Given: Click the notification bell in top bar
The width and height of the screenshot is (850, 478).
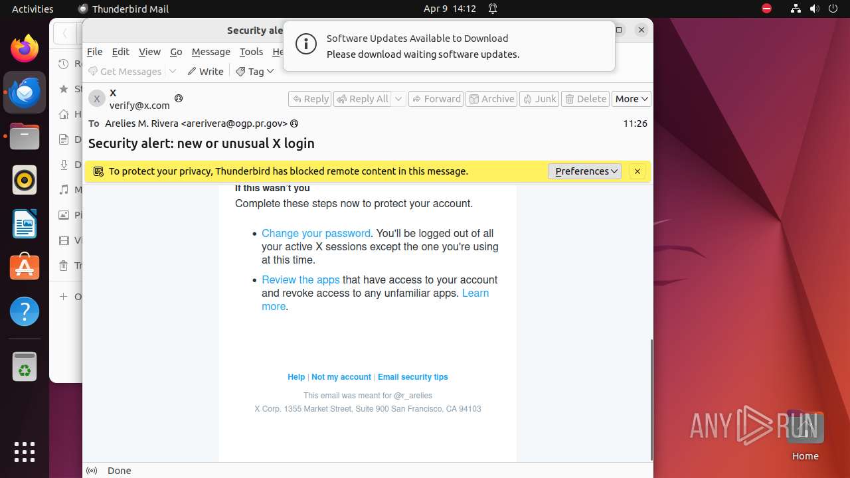Looking at the screenshot, I should point(493,9).
